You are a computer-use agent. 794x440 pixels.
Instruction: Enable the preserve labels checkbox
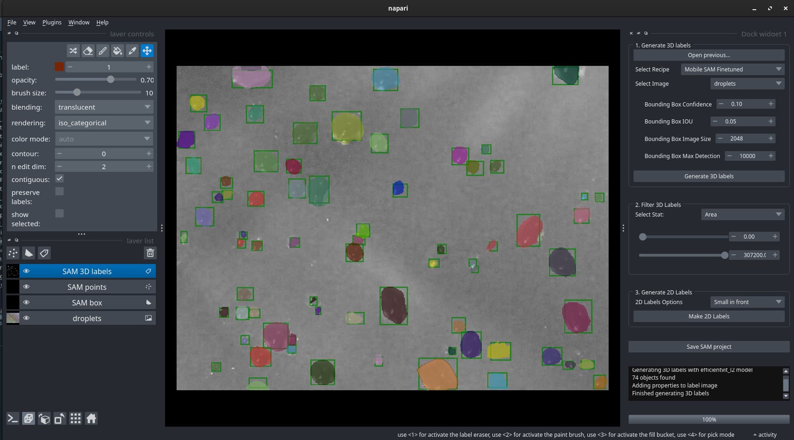[x=59, y=191]
